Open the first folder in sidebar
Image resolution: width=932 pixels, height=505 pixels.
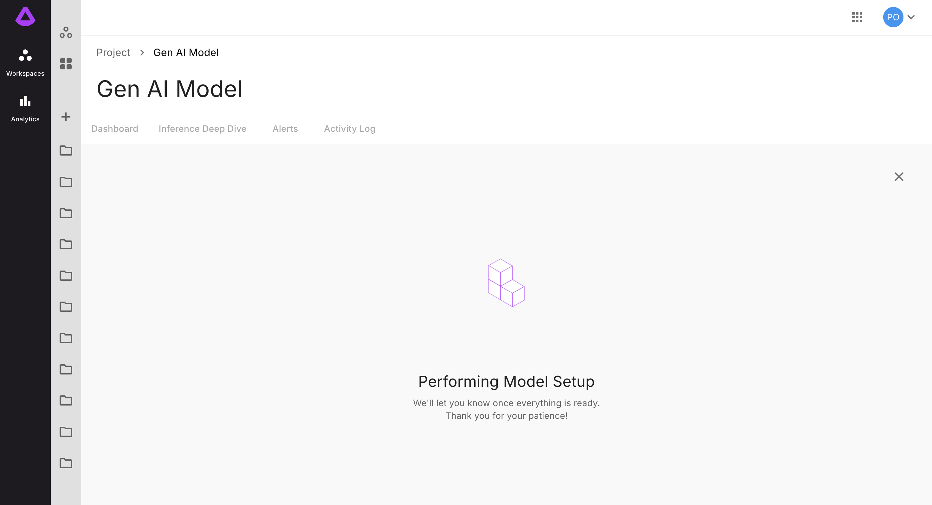66,150
